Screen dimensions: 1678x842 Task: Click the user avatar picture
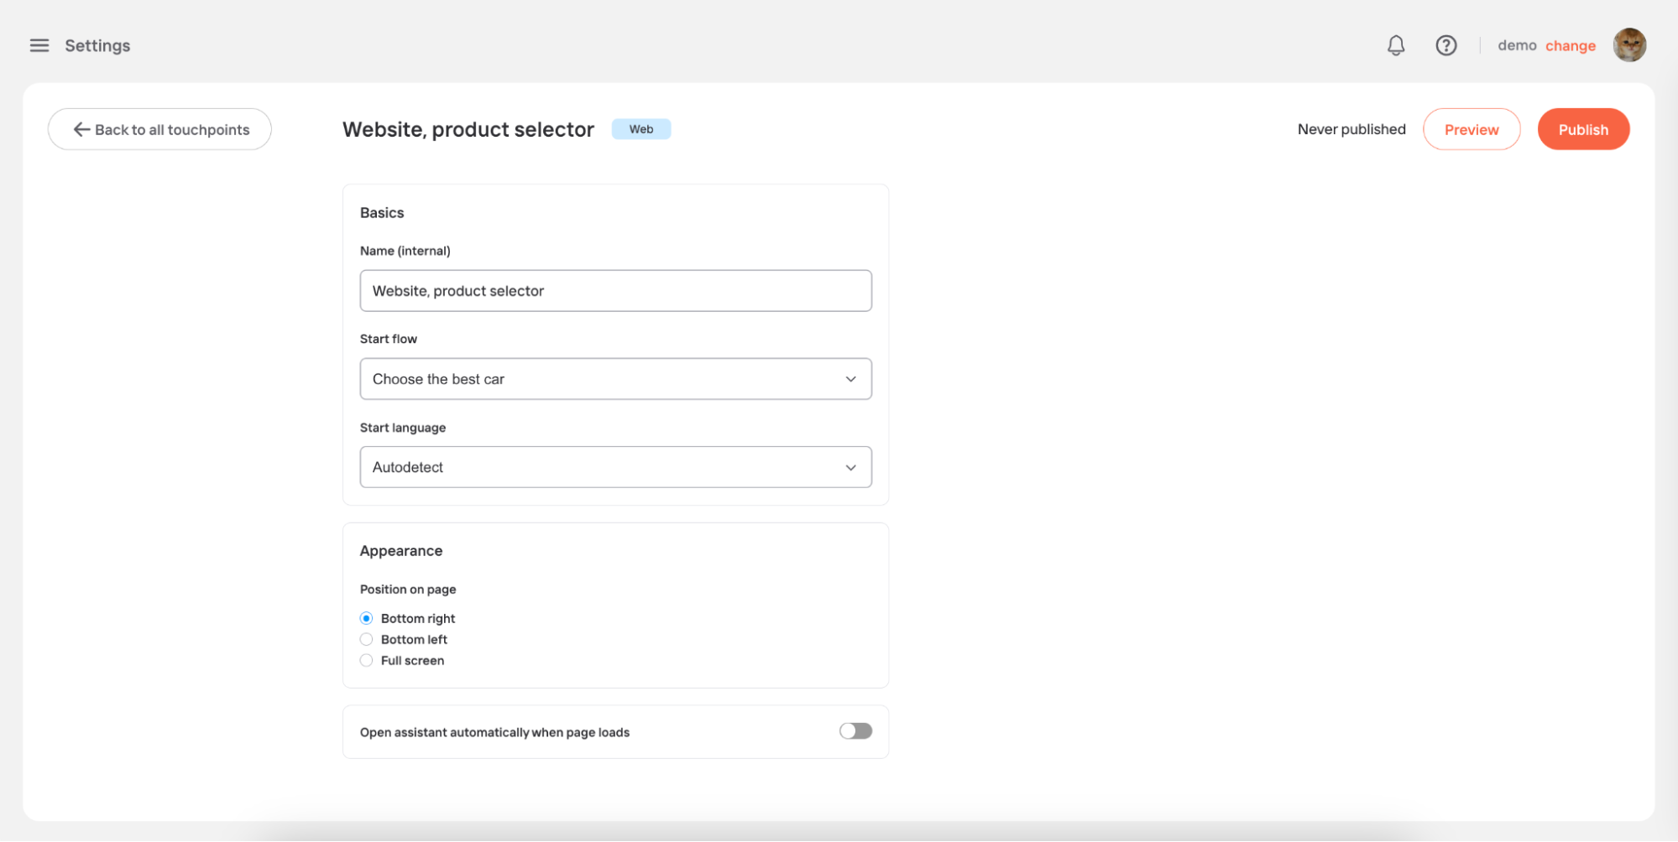(x=1629, y=45)
